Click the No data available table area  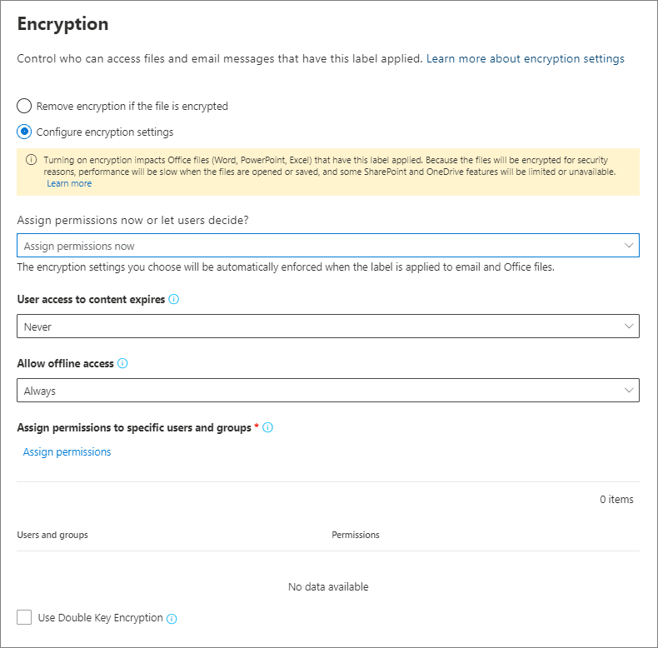pos(328,587)
